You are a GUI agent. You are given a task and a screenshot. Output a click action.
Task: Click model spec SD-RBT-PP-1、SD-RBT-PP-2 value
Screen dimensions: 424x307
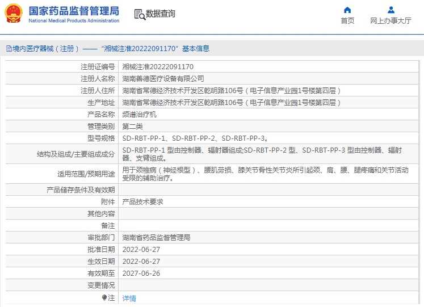pyautogui.click(x=195, y=138)
